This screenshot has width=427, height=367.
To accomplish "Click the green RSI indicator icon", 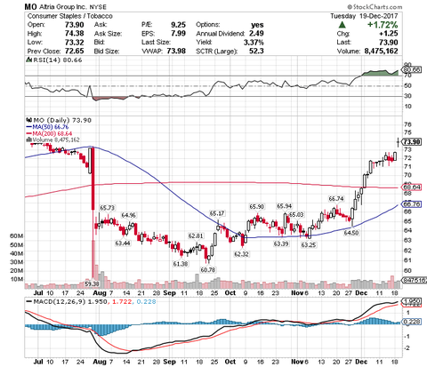I will [28, 60].
